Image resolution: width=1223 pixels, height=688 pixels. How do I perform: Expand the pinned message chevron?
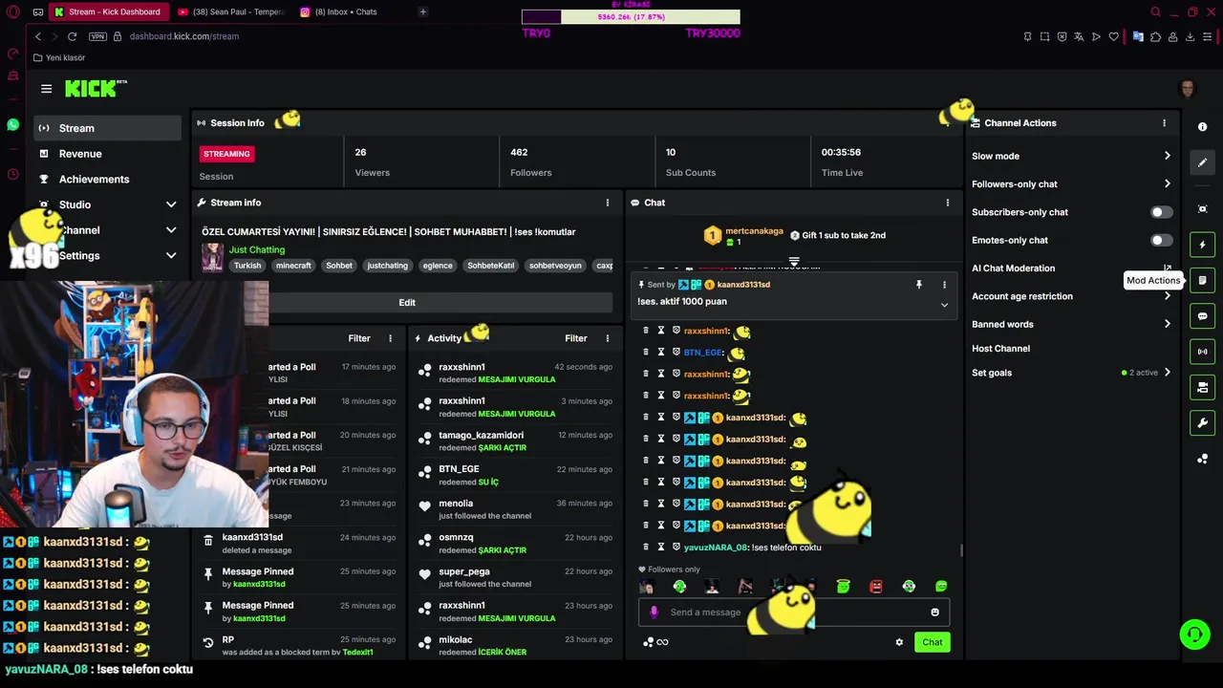point(944,305)
